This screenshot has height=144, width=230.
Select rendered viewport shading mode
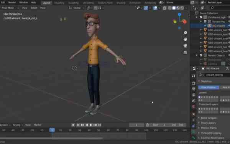tap(182, 8)
